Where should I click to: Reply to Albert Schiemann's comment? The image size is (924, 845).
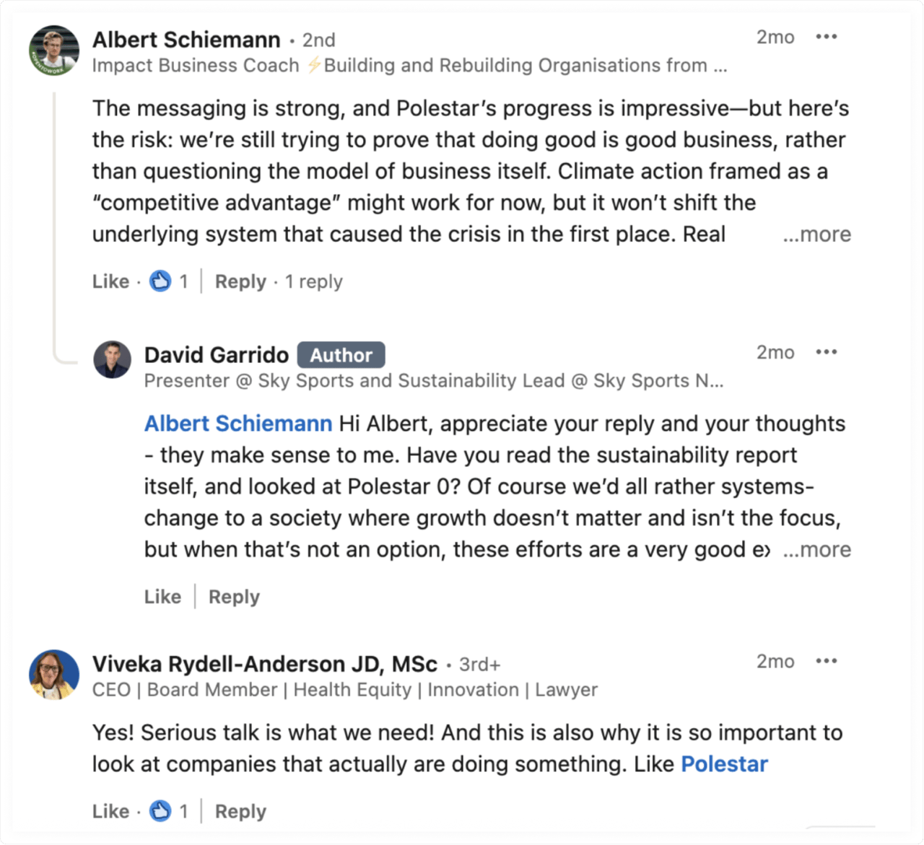(240, 281)
